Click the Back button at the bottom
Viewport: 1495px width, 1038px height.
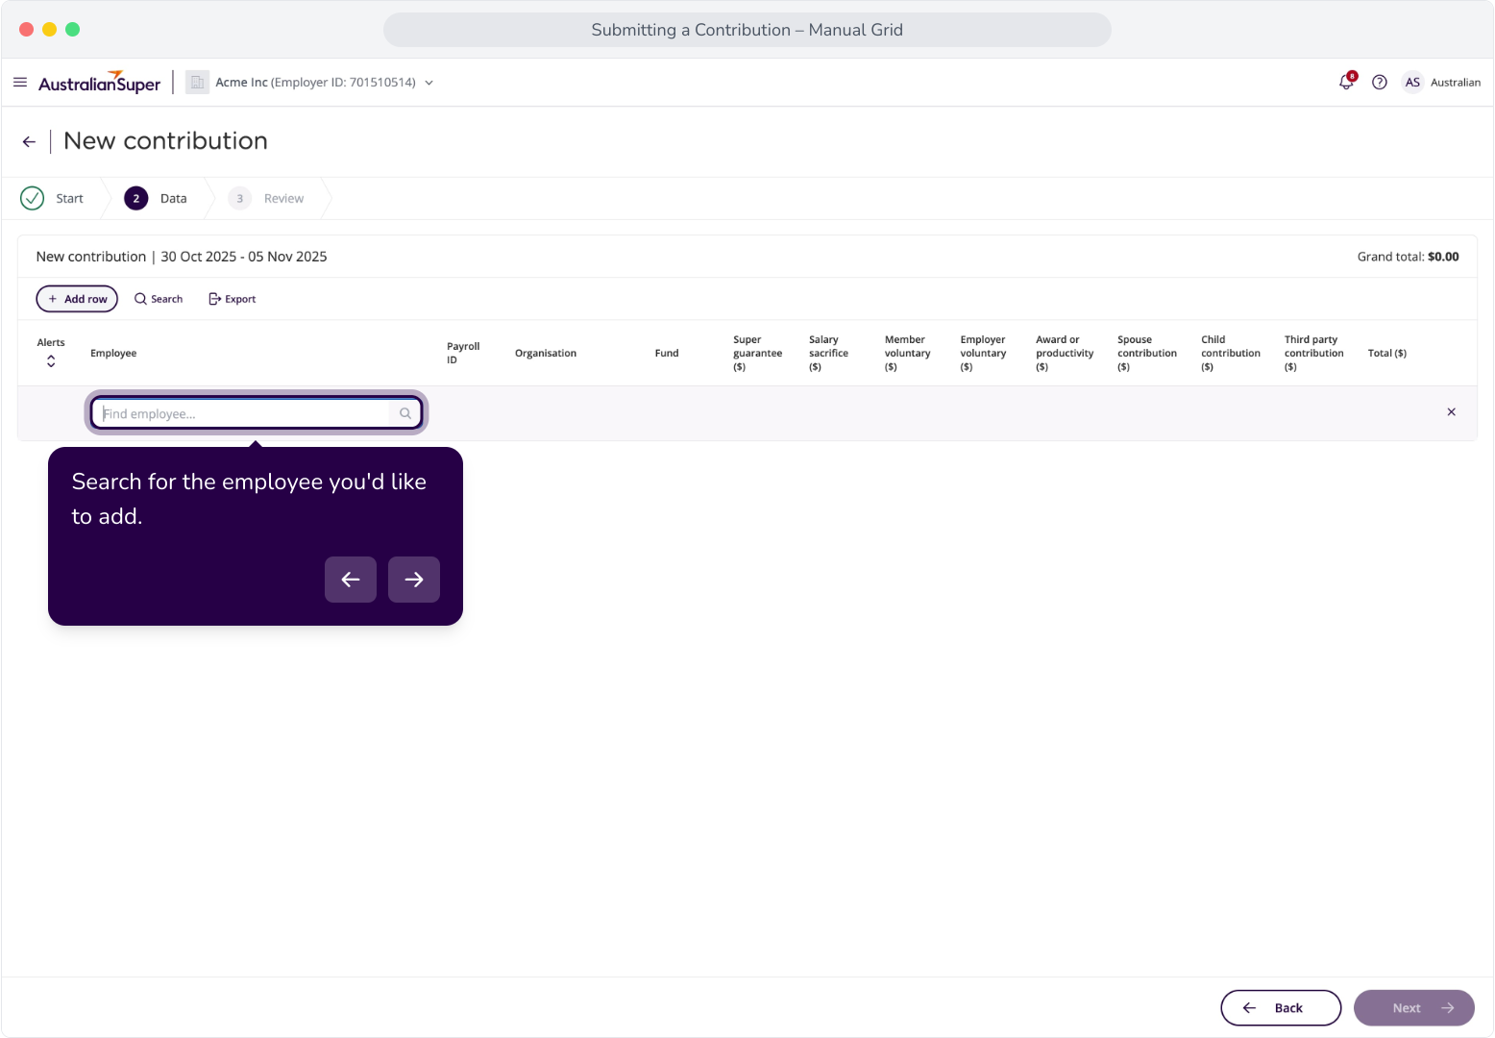point(1281,1008)
